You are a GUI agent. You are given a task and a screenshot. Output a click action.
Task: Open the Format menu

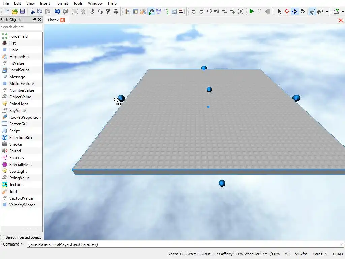(x=62, y=3)
